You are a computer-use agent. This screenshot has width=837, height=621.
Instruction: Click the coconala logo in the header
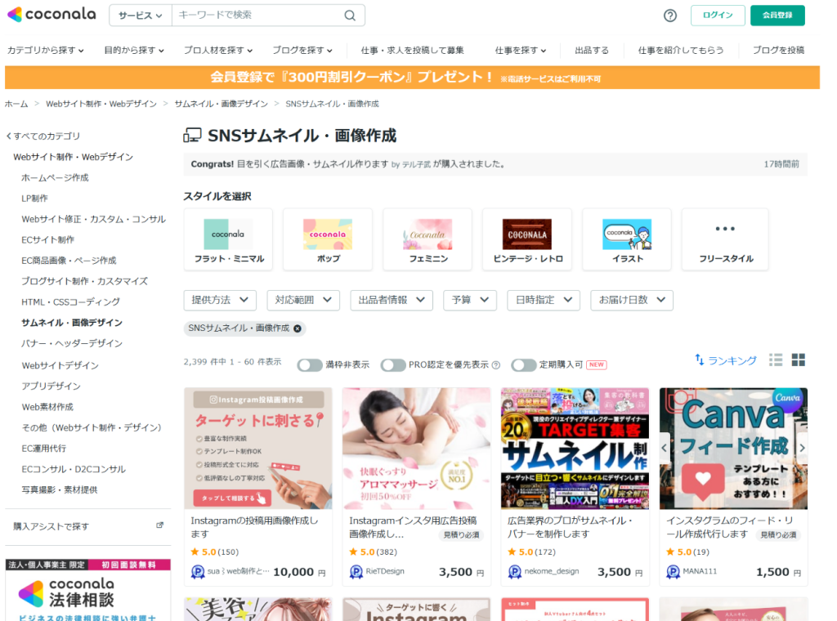click(x=51, y=15)
